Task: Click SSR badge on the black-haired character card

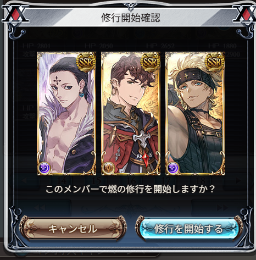Action: pos(86,62)
